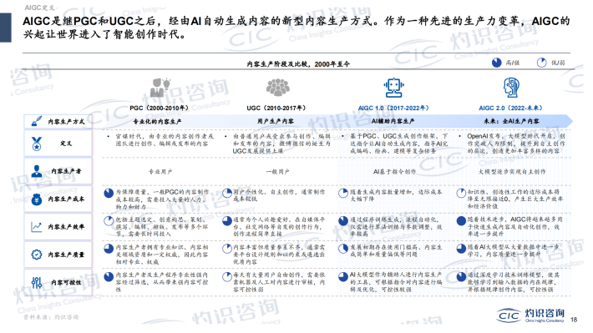Viewport: 593px width, 333px height.
Task: Click the full pie in AIGC 2.0 efficiency row
Action: [461, 221]
